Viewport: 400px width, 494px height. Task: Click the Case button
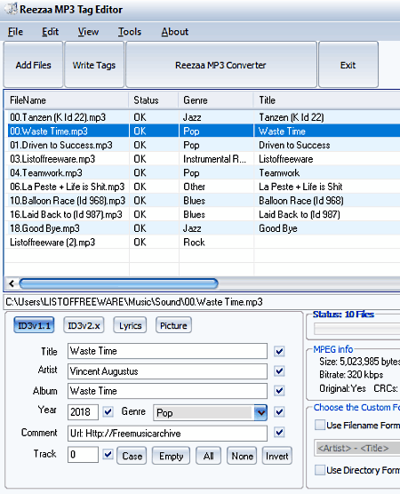(132, 456)
